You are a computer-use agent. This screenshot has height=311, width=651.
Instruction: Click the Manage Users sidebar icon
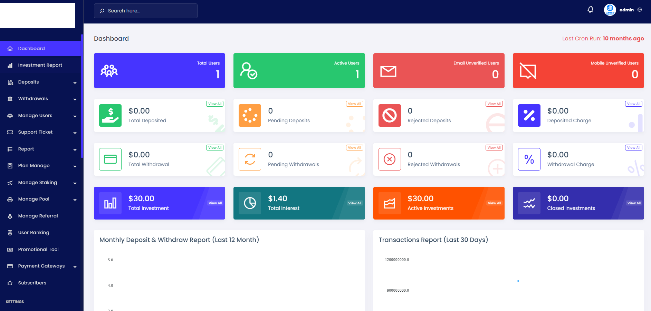tap(10, 116)
